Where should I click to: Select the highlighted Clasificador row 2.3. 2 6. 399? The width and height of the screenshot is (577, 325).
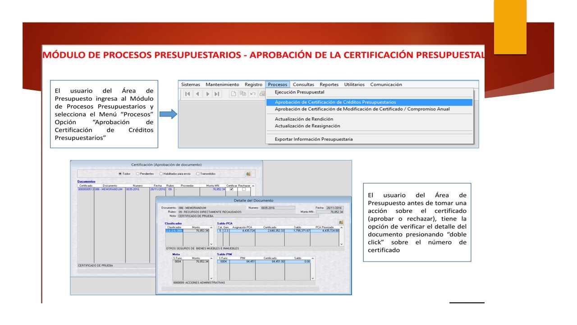(174, 231)
